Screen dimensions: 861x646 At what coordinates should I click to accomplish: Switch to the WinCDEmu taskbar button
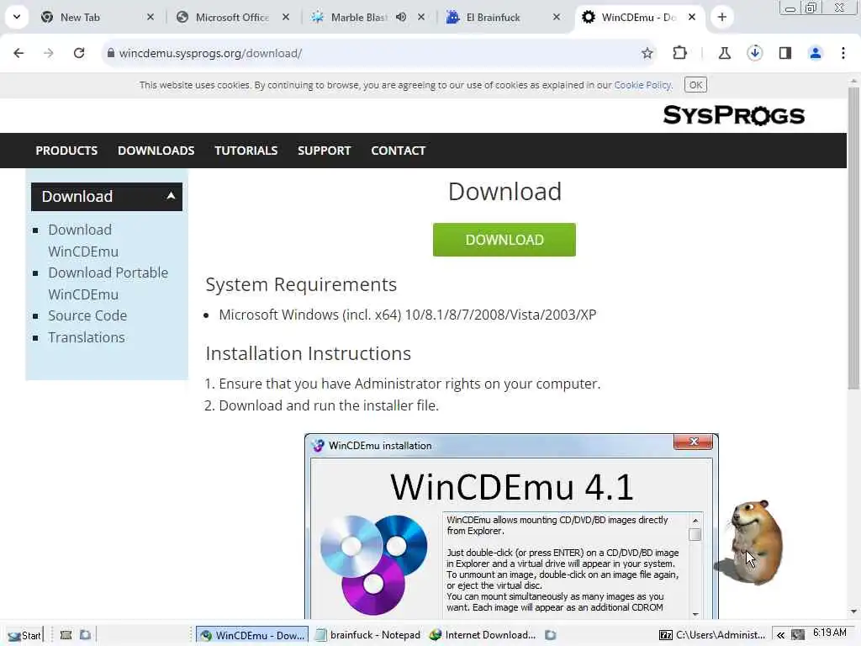pyautogui.click(x=252, y=635)
